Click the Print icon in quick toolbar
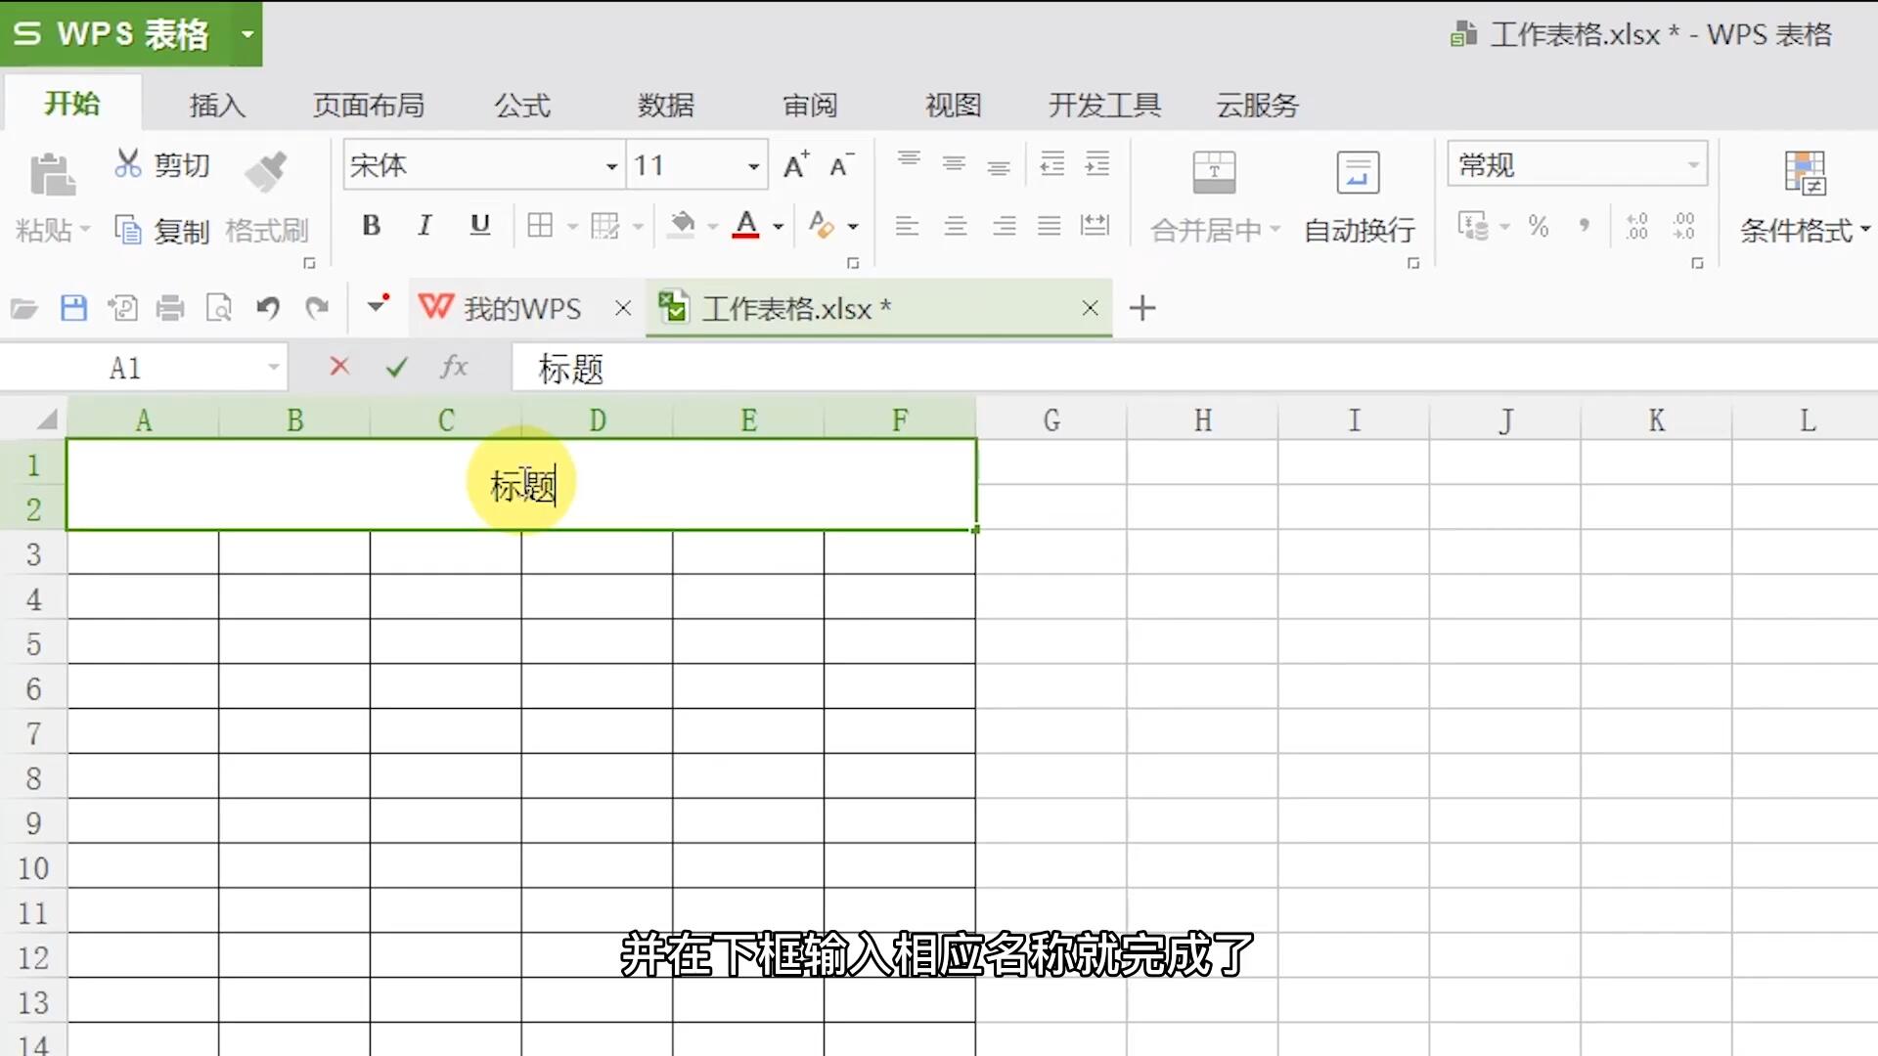The image size is (1878, 1056). (170, 309)
